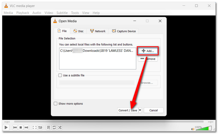Screen dimensions: 218x134
Task: Open the Subtitle menu
Action: click(62, 13)
